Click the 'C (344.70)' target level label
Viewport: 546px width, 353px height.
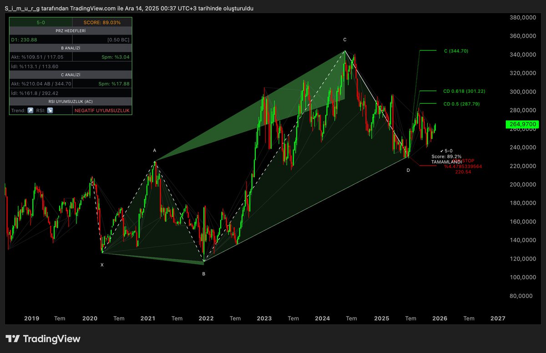pos(456,51)
